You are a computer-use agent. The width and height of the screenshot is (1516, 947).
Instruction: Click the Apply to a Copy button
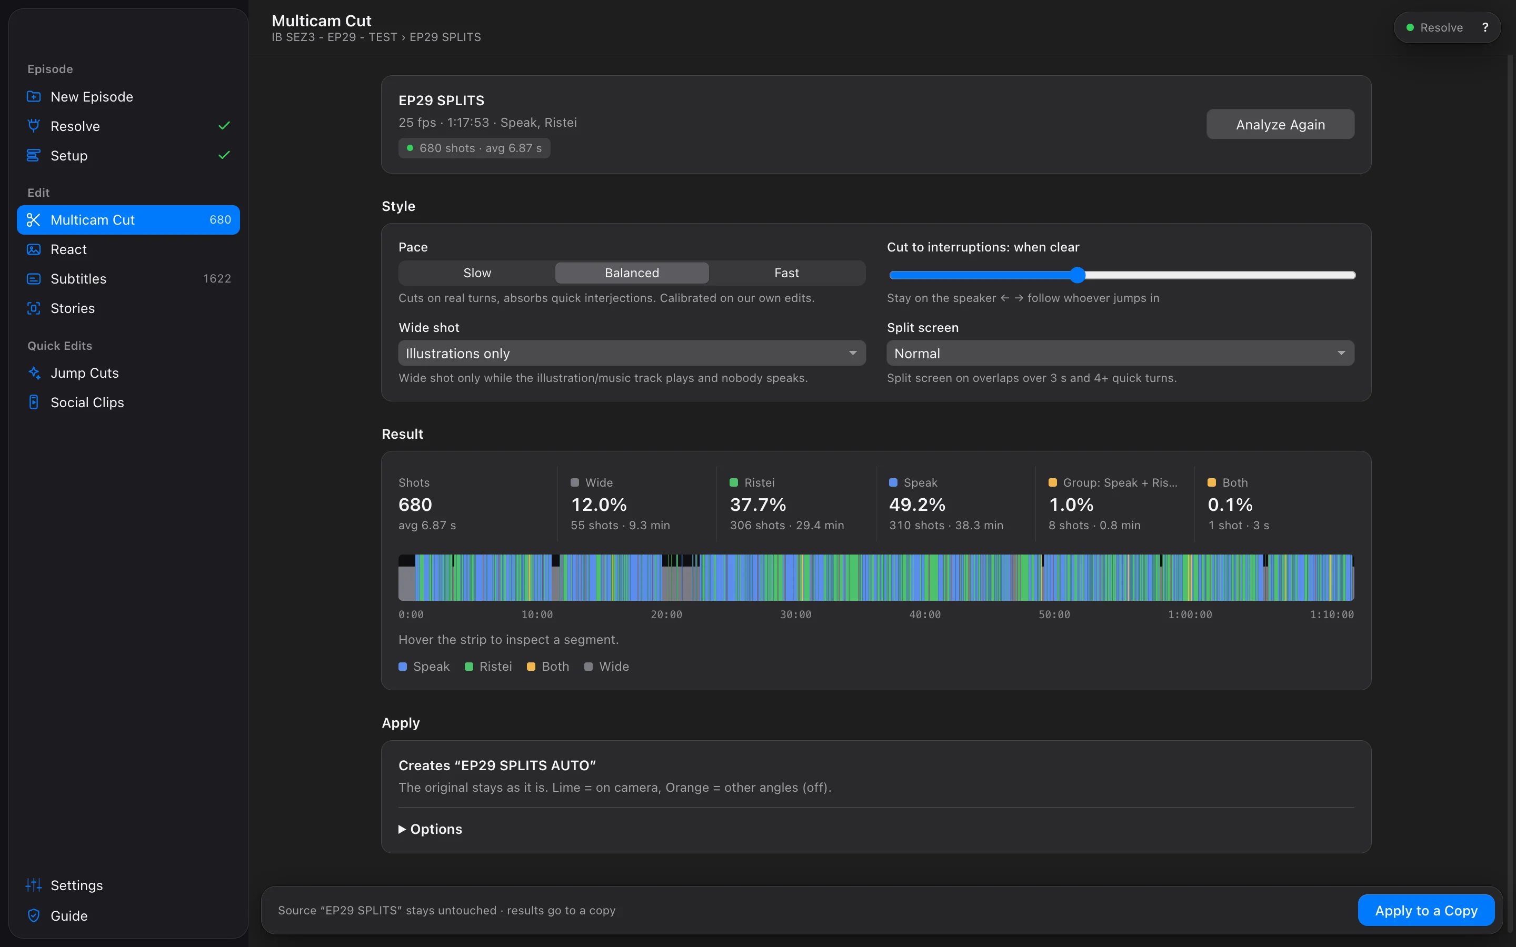(1426, 911)
